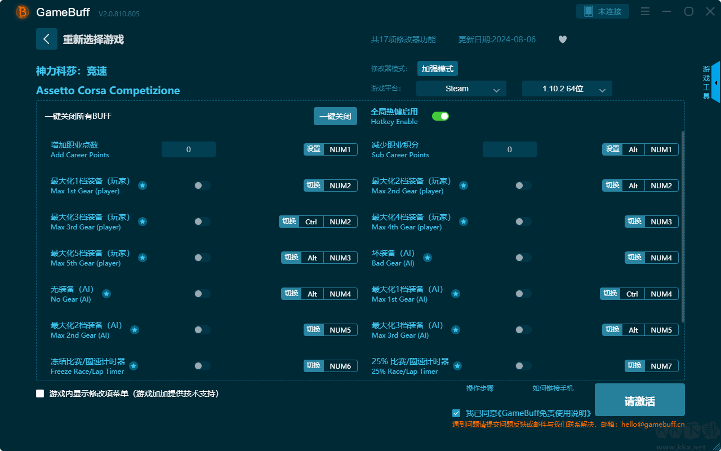
Task: Click the 未连接 connection button
Action: (x=603, y=11)
